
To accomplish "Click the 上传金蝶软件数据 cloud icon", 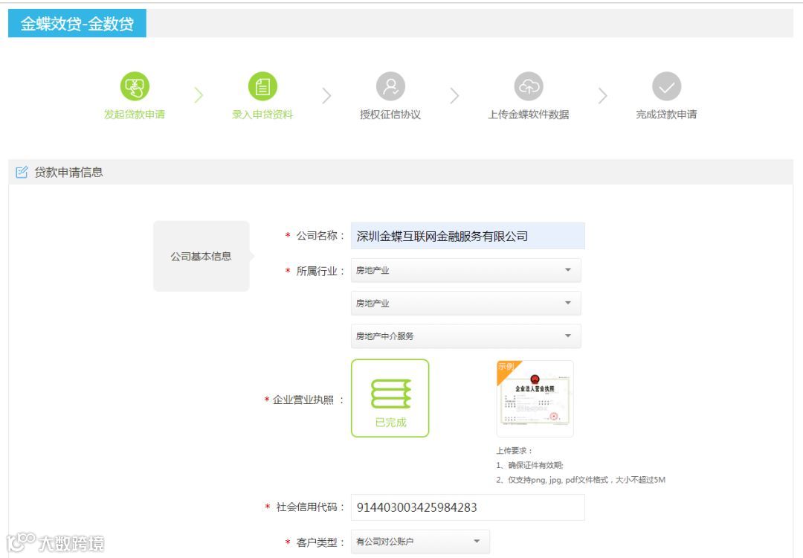I will click(x=529, y=86).
